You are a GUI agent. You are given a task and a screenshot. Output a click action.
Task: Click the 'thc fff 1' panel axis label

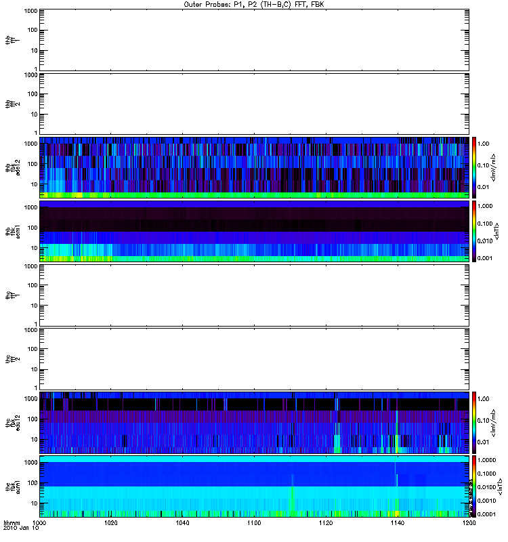pyautogui.click(x=12, y=295)
